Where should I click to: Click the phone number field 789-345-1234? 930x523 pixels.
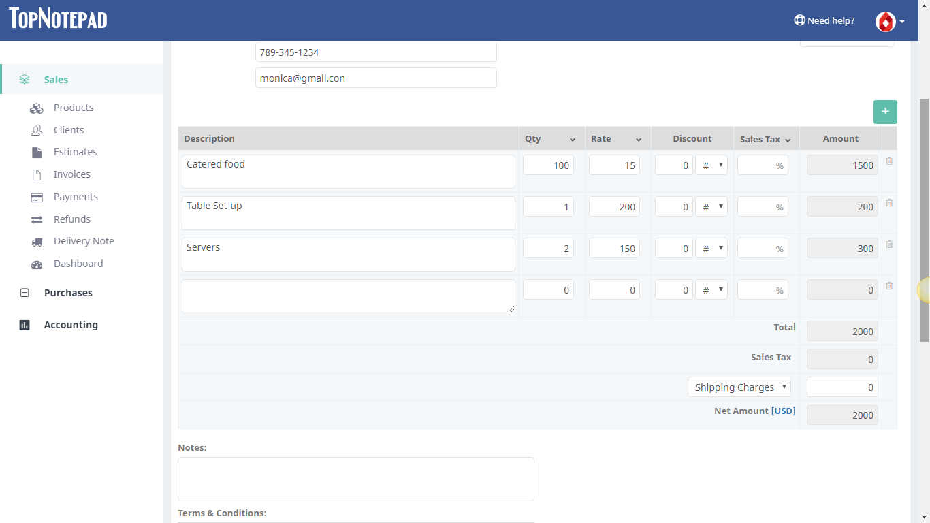click(376, 52)
